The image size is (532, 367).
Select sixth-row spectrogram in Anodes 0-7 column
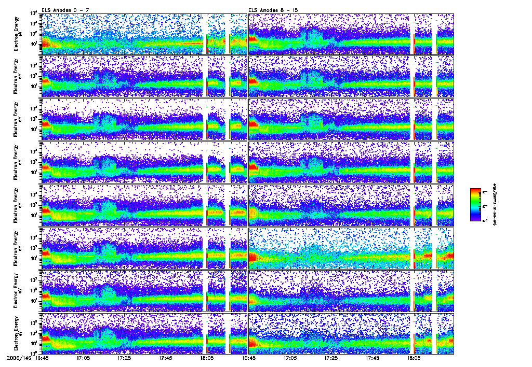tap(144, 248)
